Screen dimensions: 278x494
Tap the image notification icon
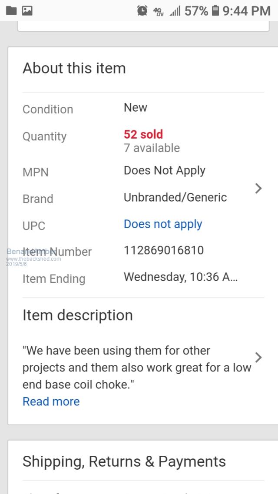click(27, 11)
